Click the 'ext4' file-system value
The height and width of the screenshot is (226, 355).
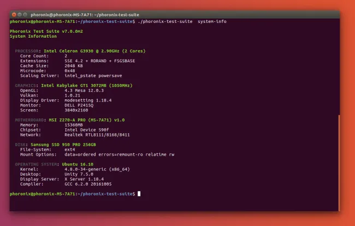(x=70, y=150)
